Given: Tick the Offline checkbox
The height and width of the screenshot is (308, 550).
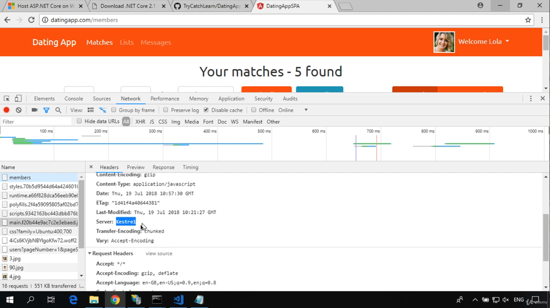Looking at the screenshot, I should 254,110.
